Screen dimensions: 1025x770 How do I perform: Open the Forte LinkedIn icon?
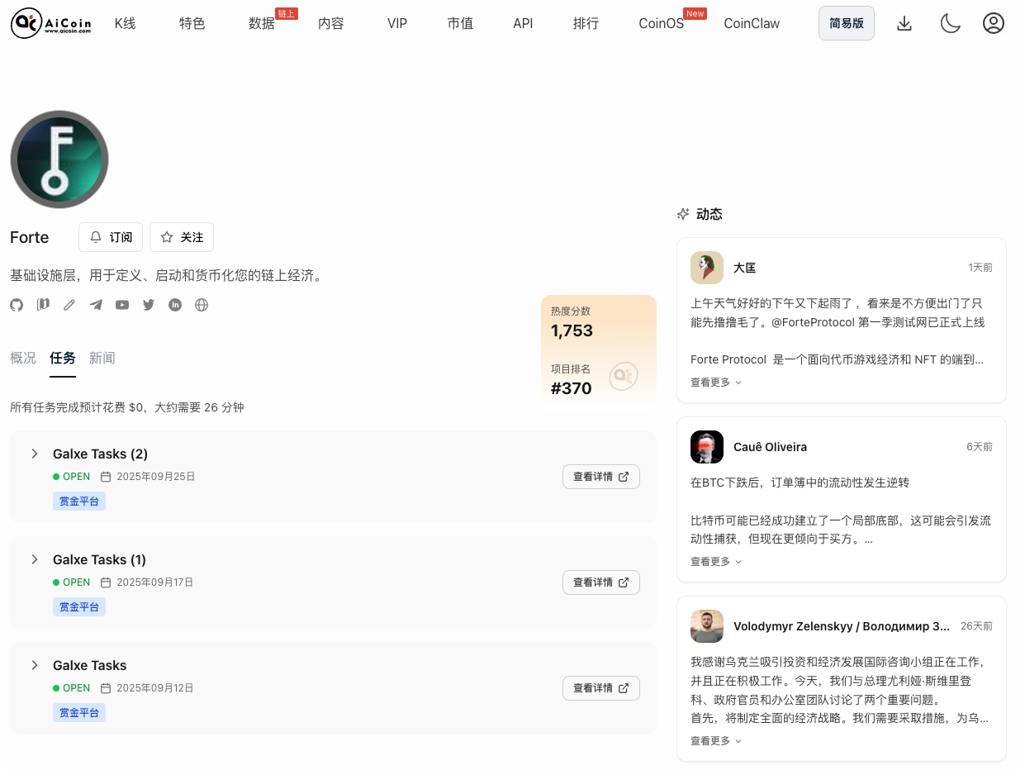point(175,305)
